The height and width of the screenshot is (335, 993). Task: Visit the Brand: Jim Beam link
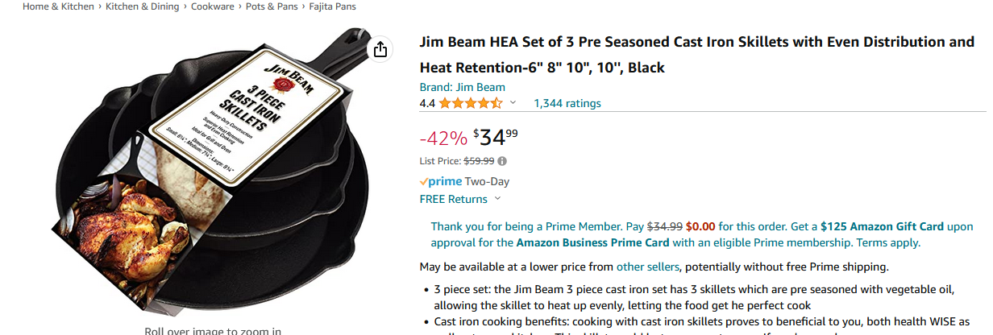462,87
